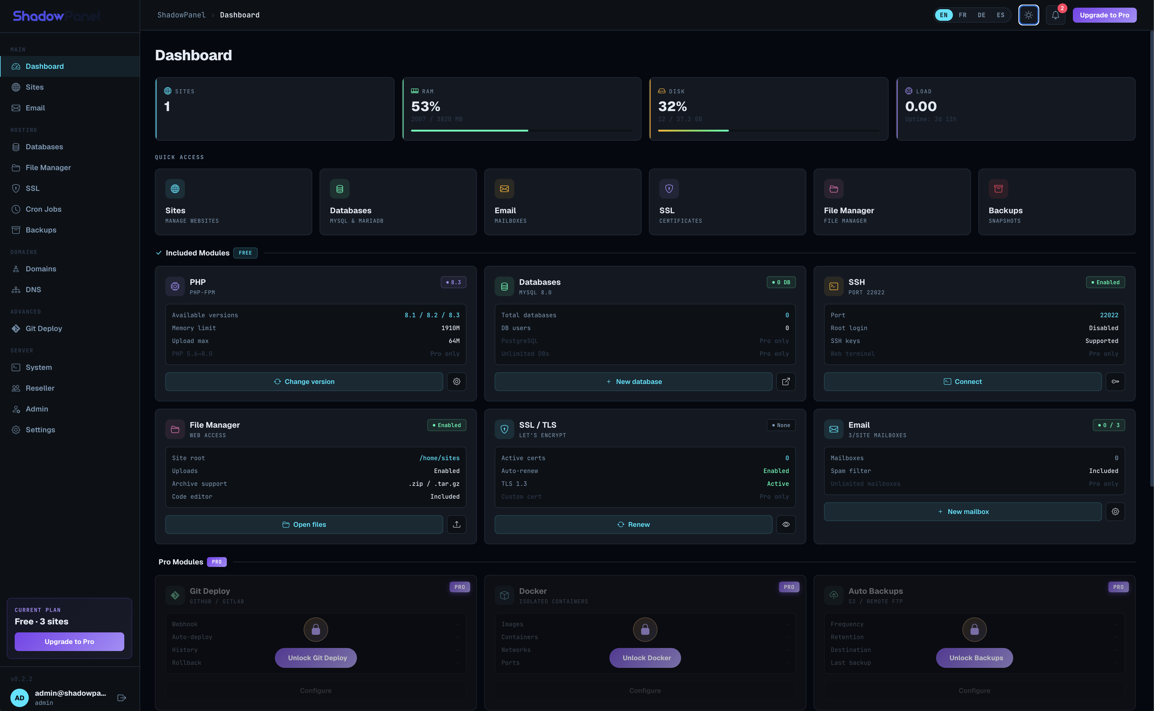The width and height of the screenshot is (1154, 711).
Task: Open the Backups snapshots quick access card
Action: pos(1057,202)
